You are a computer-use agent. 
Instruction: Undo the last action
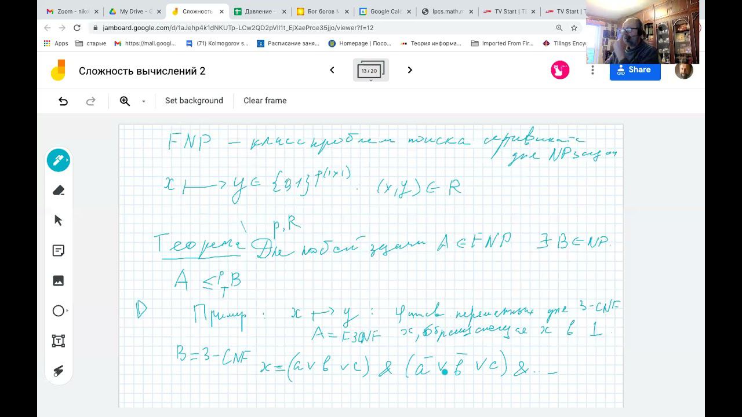tap(63, 101)
